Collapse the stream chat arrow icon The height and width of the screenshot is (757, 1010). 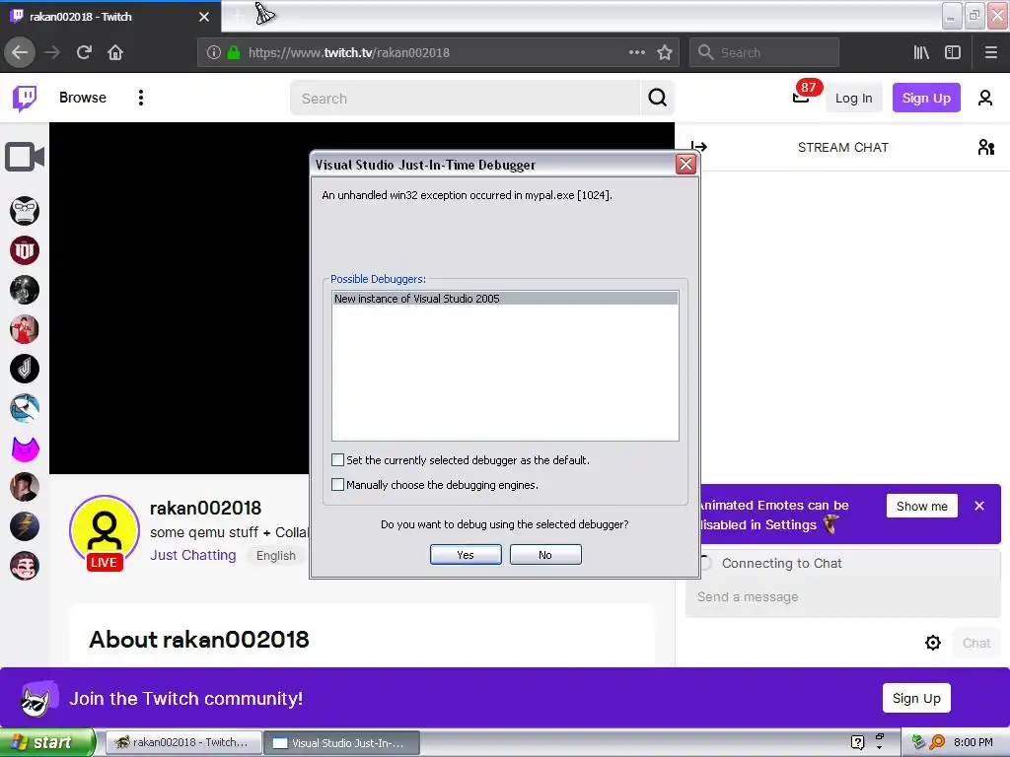click(x=699, y=148)
